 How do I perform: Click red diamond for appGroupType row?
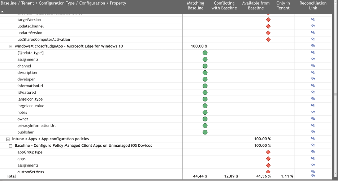tap(268, 152)
